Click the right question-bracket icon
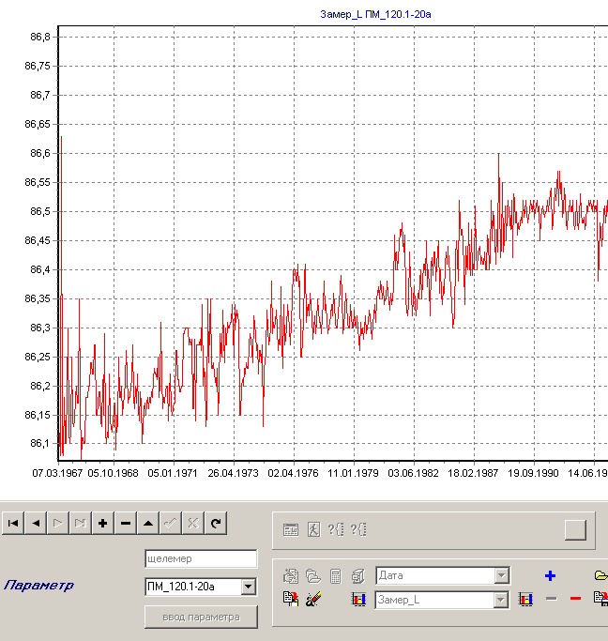The height and width of the screenshot is (641, 608). [358, 530]
